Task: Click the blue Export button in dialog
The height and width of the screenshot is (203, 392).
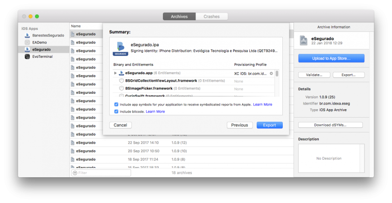Action: pos(269,125)
